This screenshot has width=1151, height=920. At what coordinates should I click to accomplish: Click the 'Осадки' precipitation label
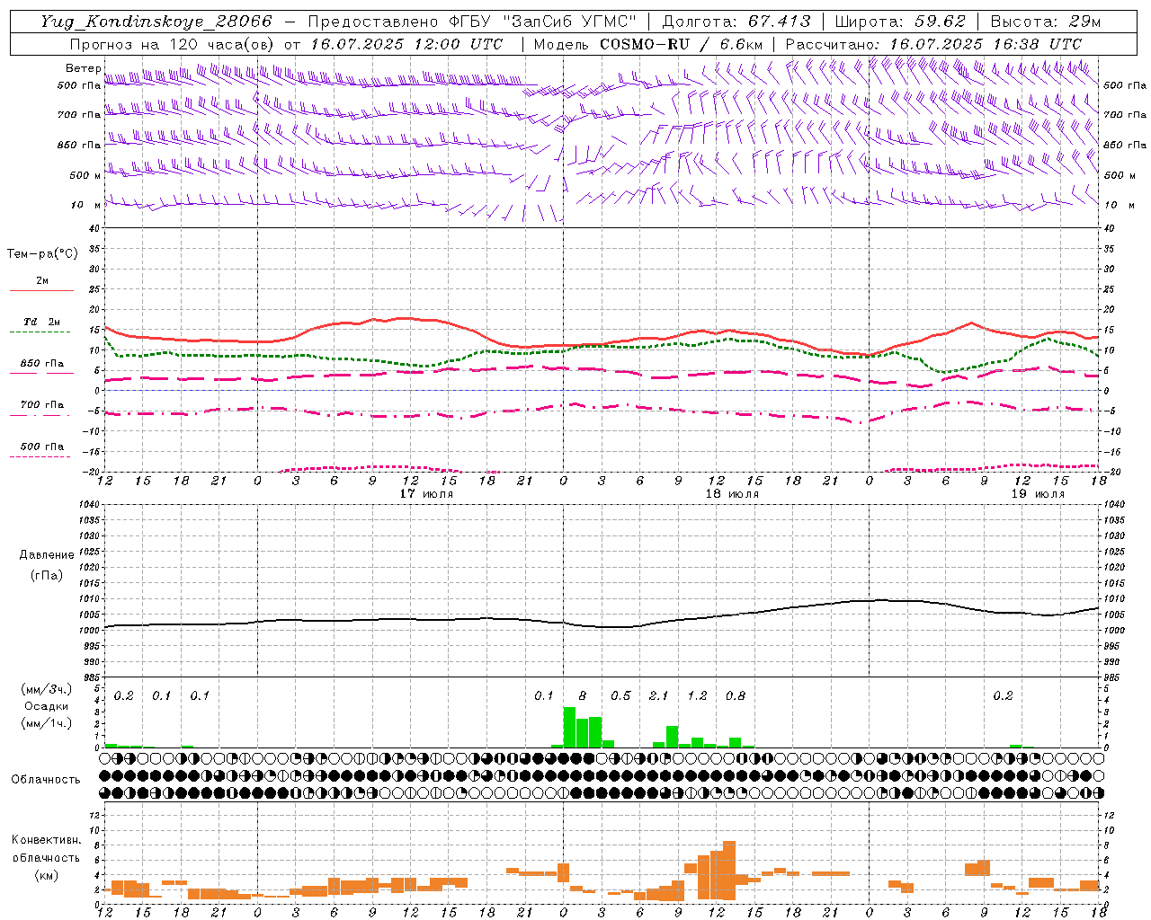[x=46, y=706]
